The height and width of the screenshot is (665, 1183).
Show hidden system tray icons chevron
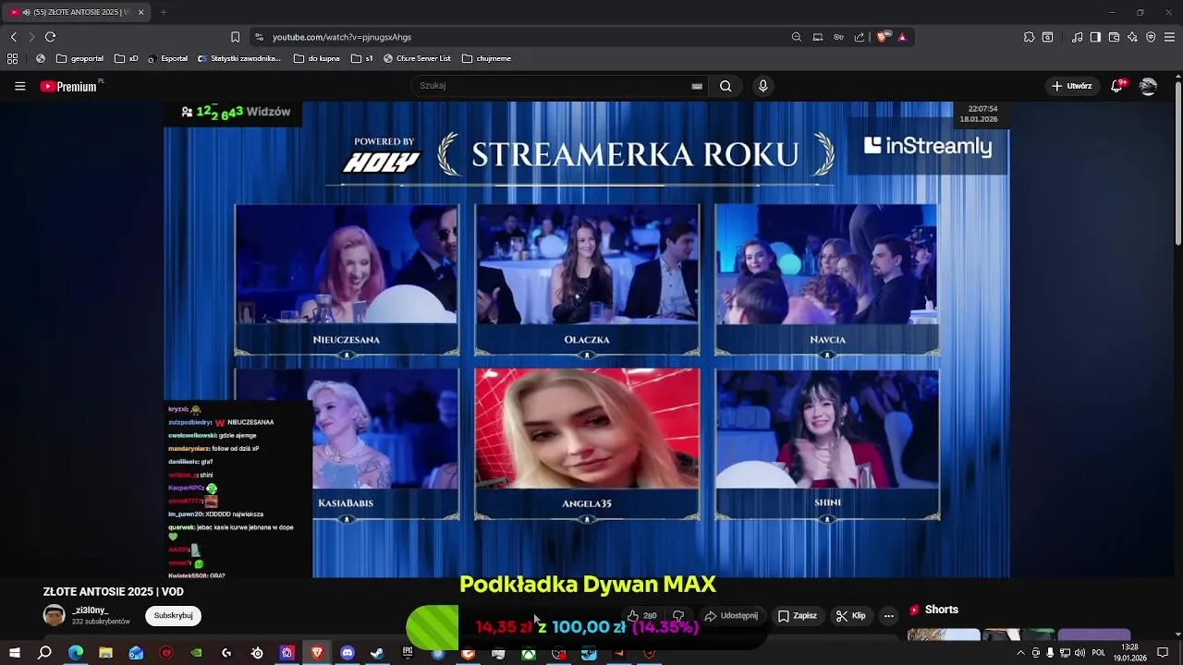[x=1020, y=653]
